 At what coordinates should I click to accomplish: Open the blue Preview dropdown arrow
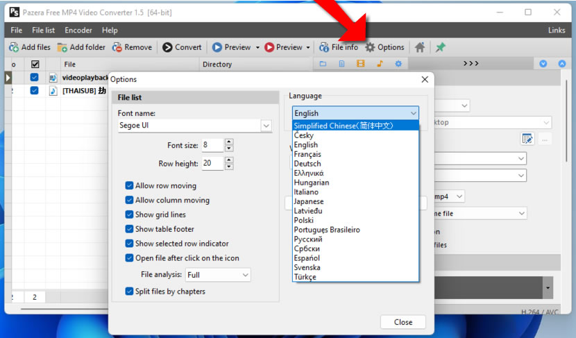[257, 48]
